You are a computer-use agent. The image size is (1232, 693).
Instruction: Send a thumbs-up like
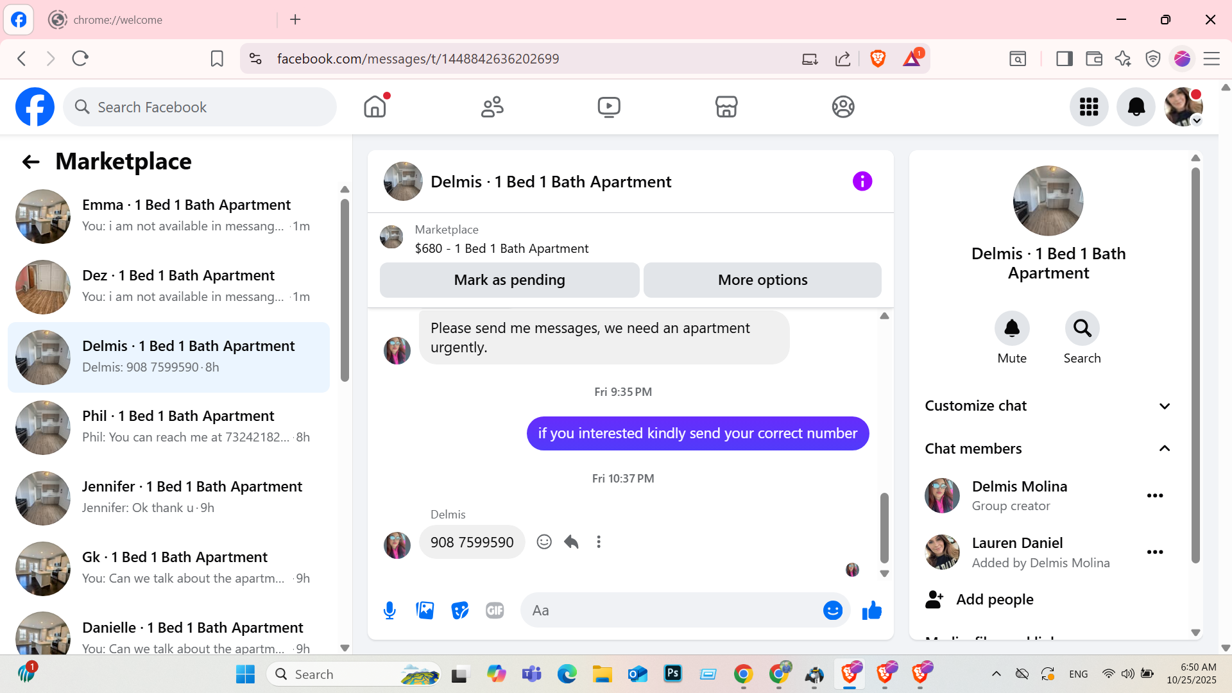872,610
